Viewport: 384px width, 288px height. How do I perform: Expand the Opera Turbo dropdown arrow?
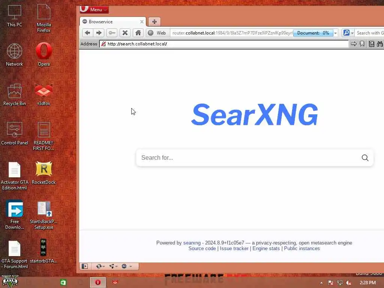(x=130, y=266)
